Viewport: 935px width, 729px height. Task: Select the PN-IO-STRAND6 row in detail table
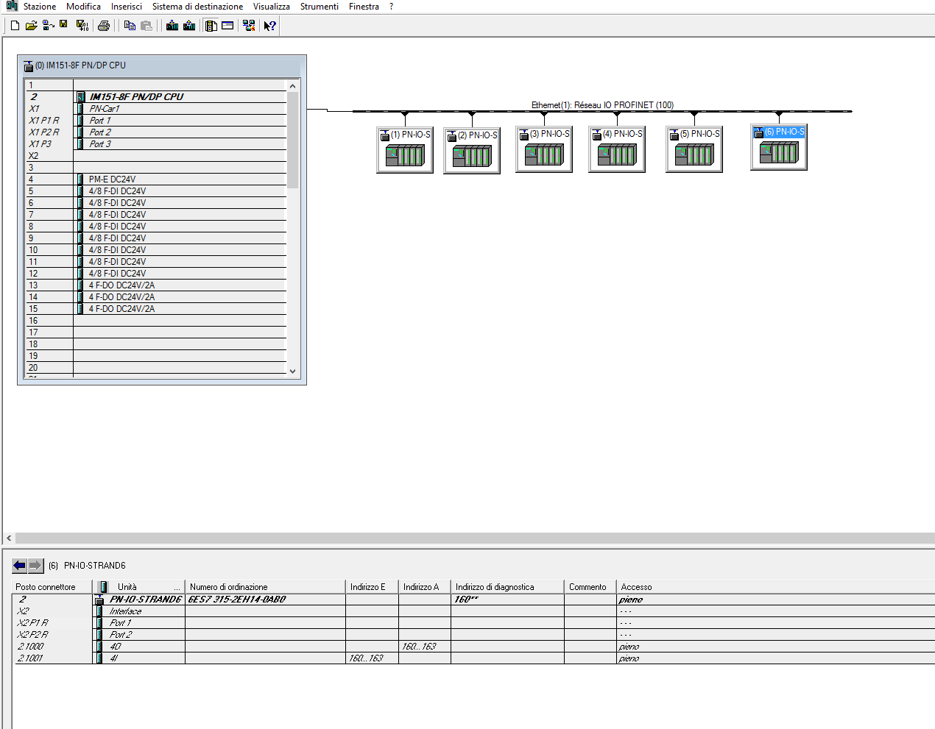click(x=473, y=600)
